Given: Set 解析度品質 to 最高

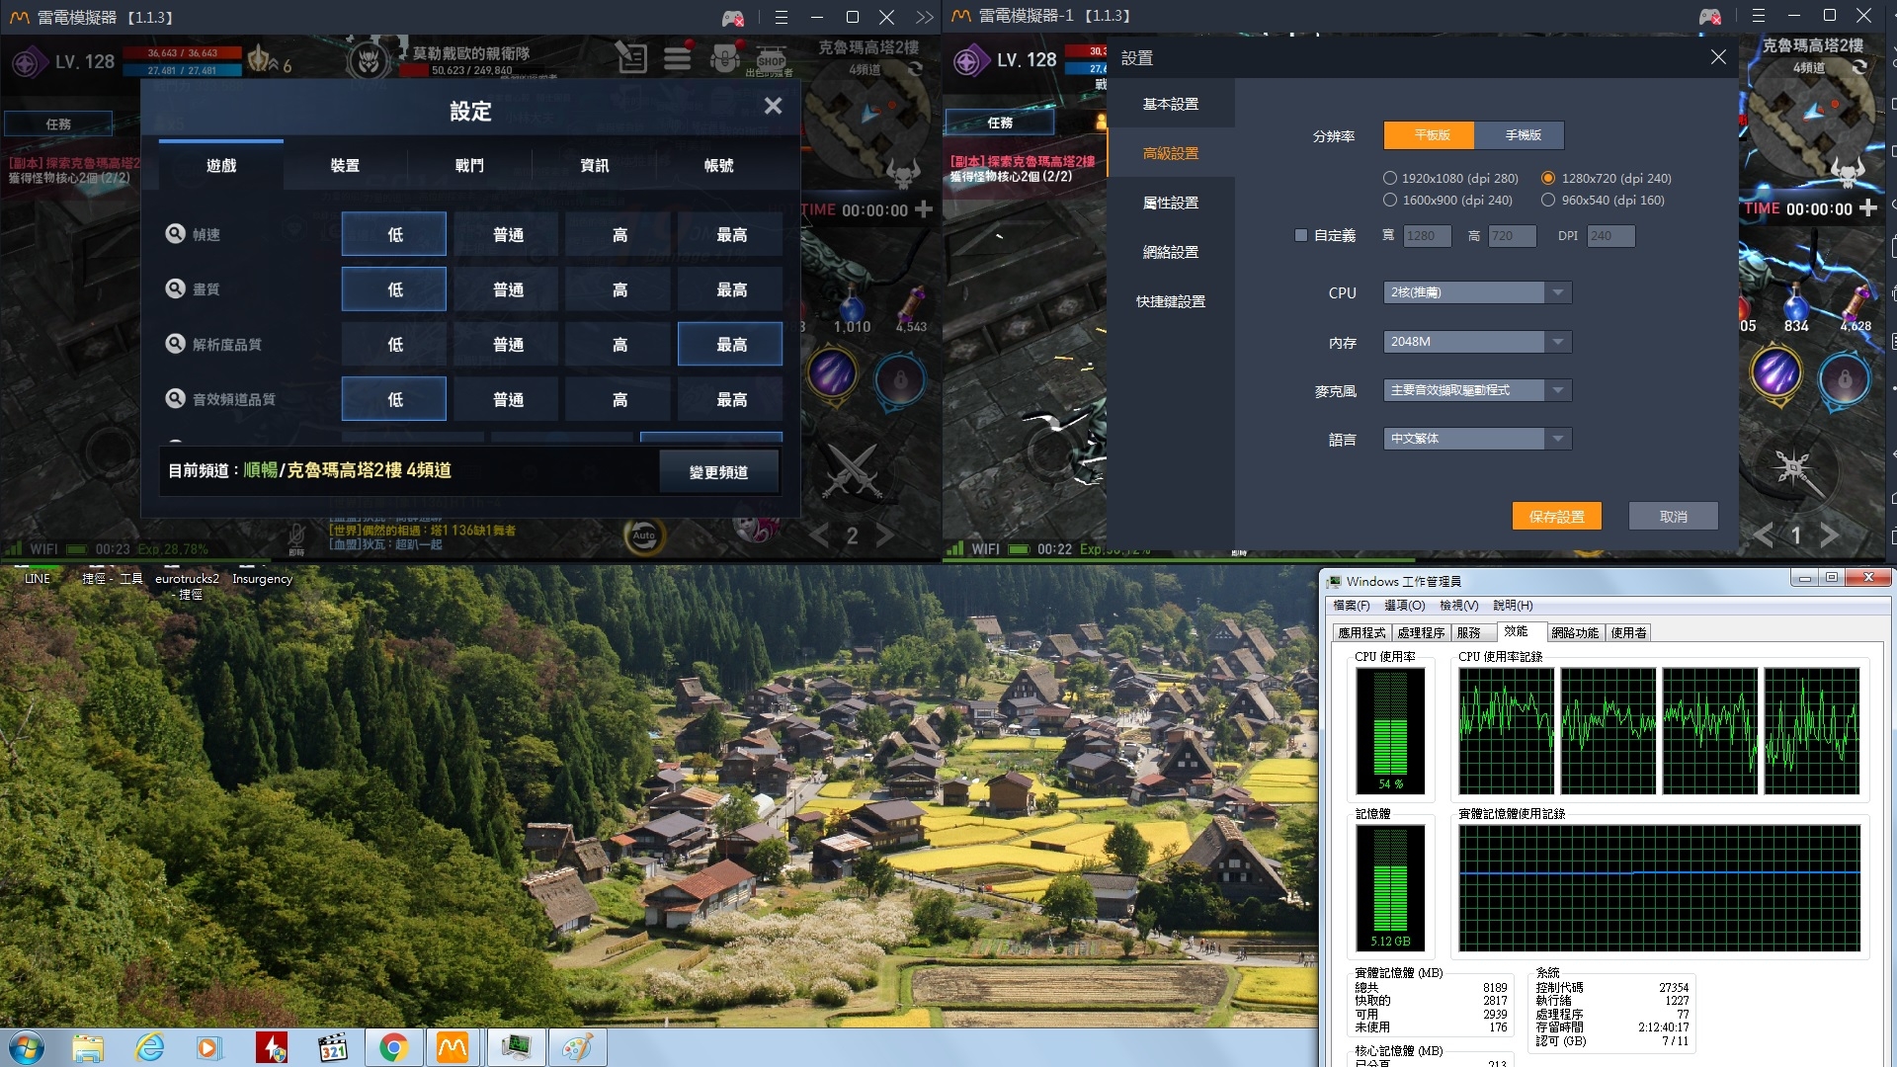Looking at the screenshot, I should [x=731, y=344].
